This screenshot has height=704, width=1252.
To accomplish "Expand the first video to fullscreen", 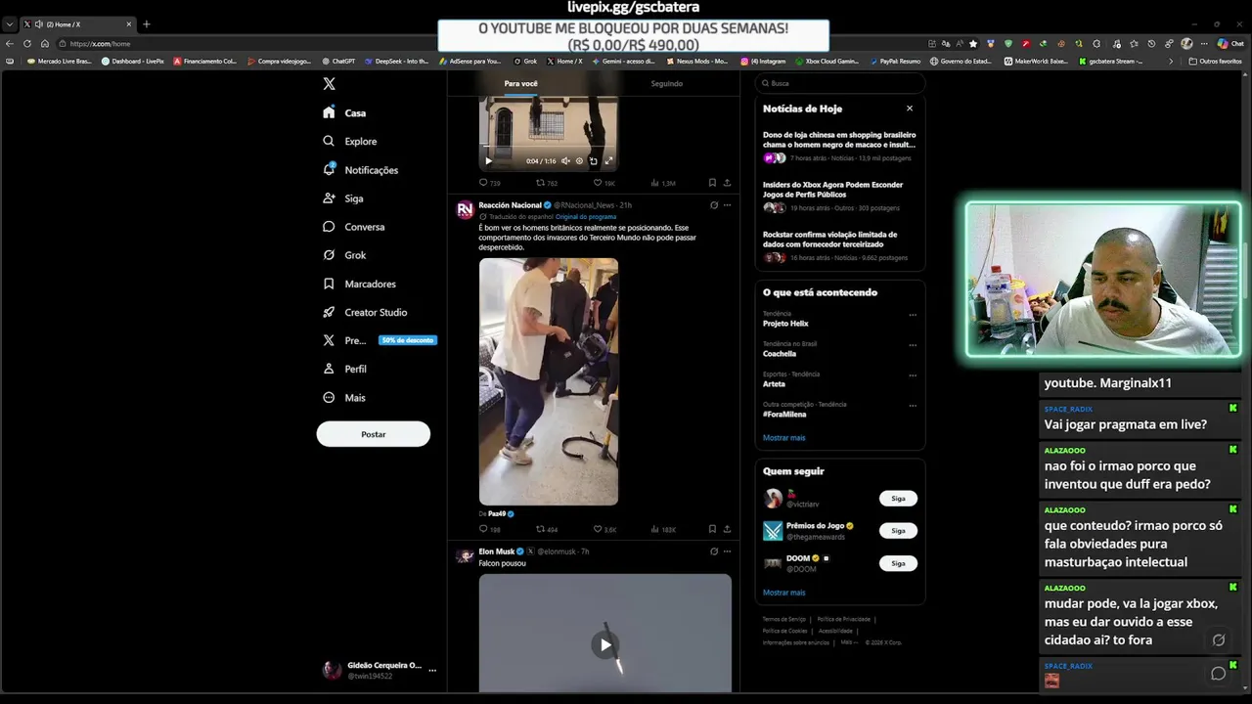I will (x=608, y=161).
